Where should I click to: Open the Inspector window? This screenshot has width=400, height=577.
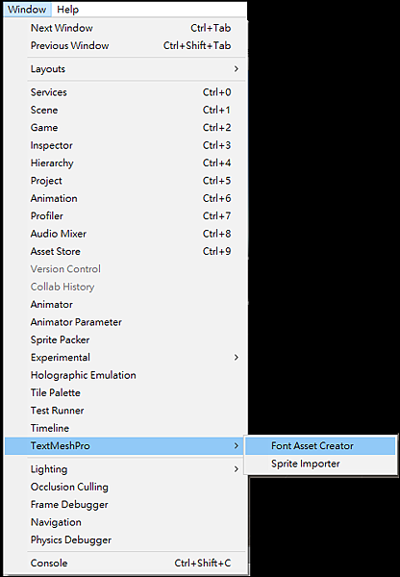(x=125, y=145)
